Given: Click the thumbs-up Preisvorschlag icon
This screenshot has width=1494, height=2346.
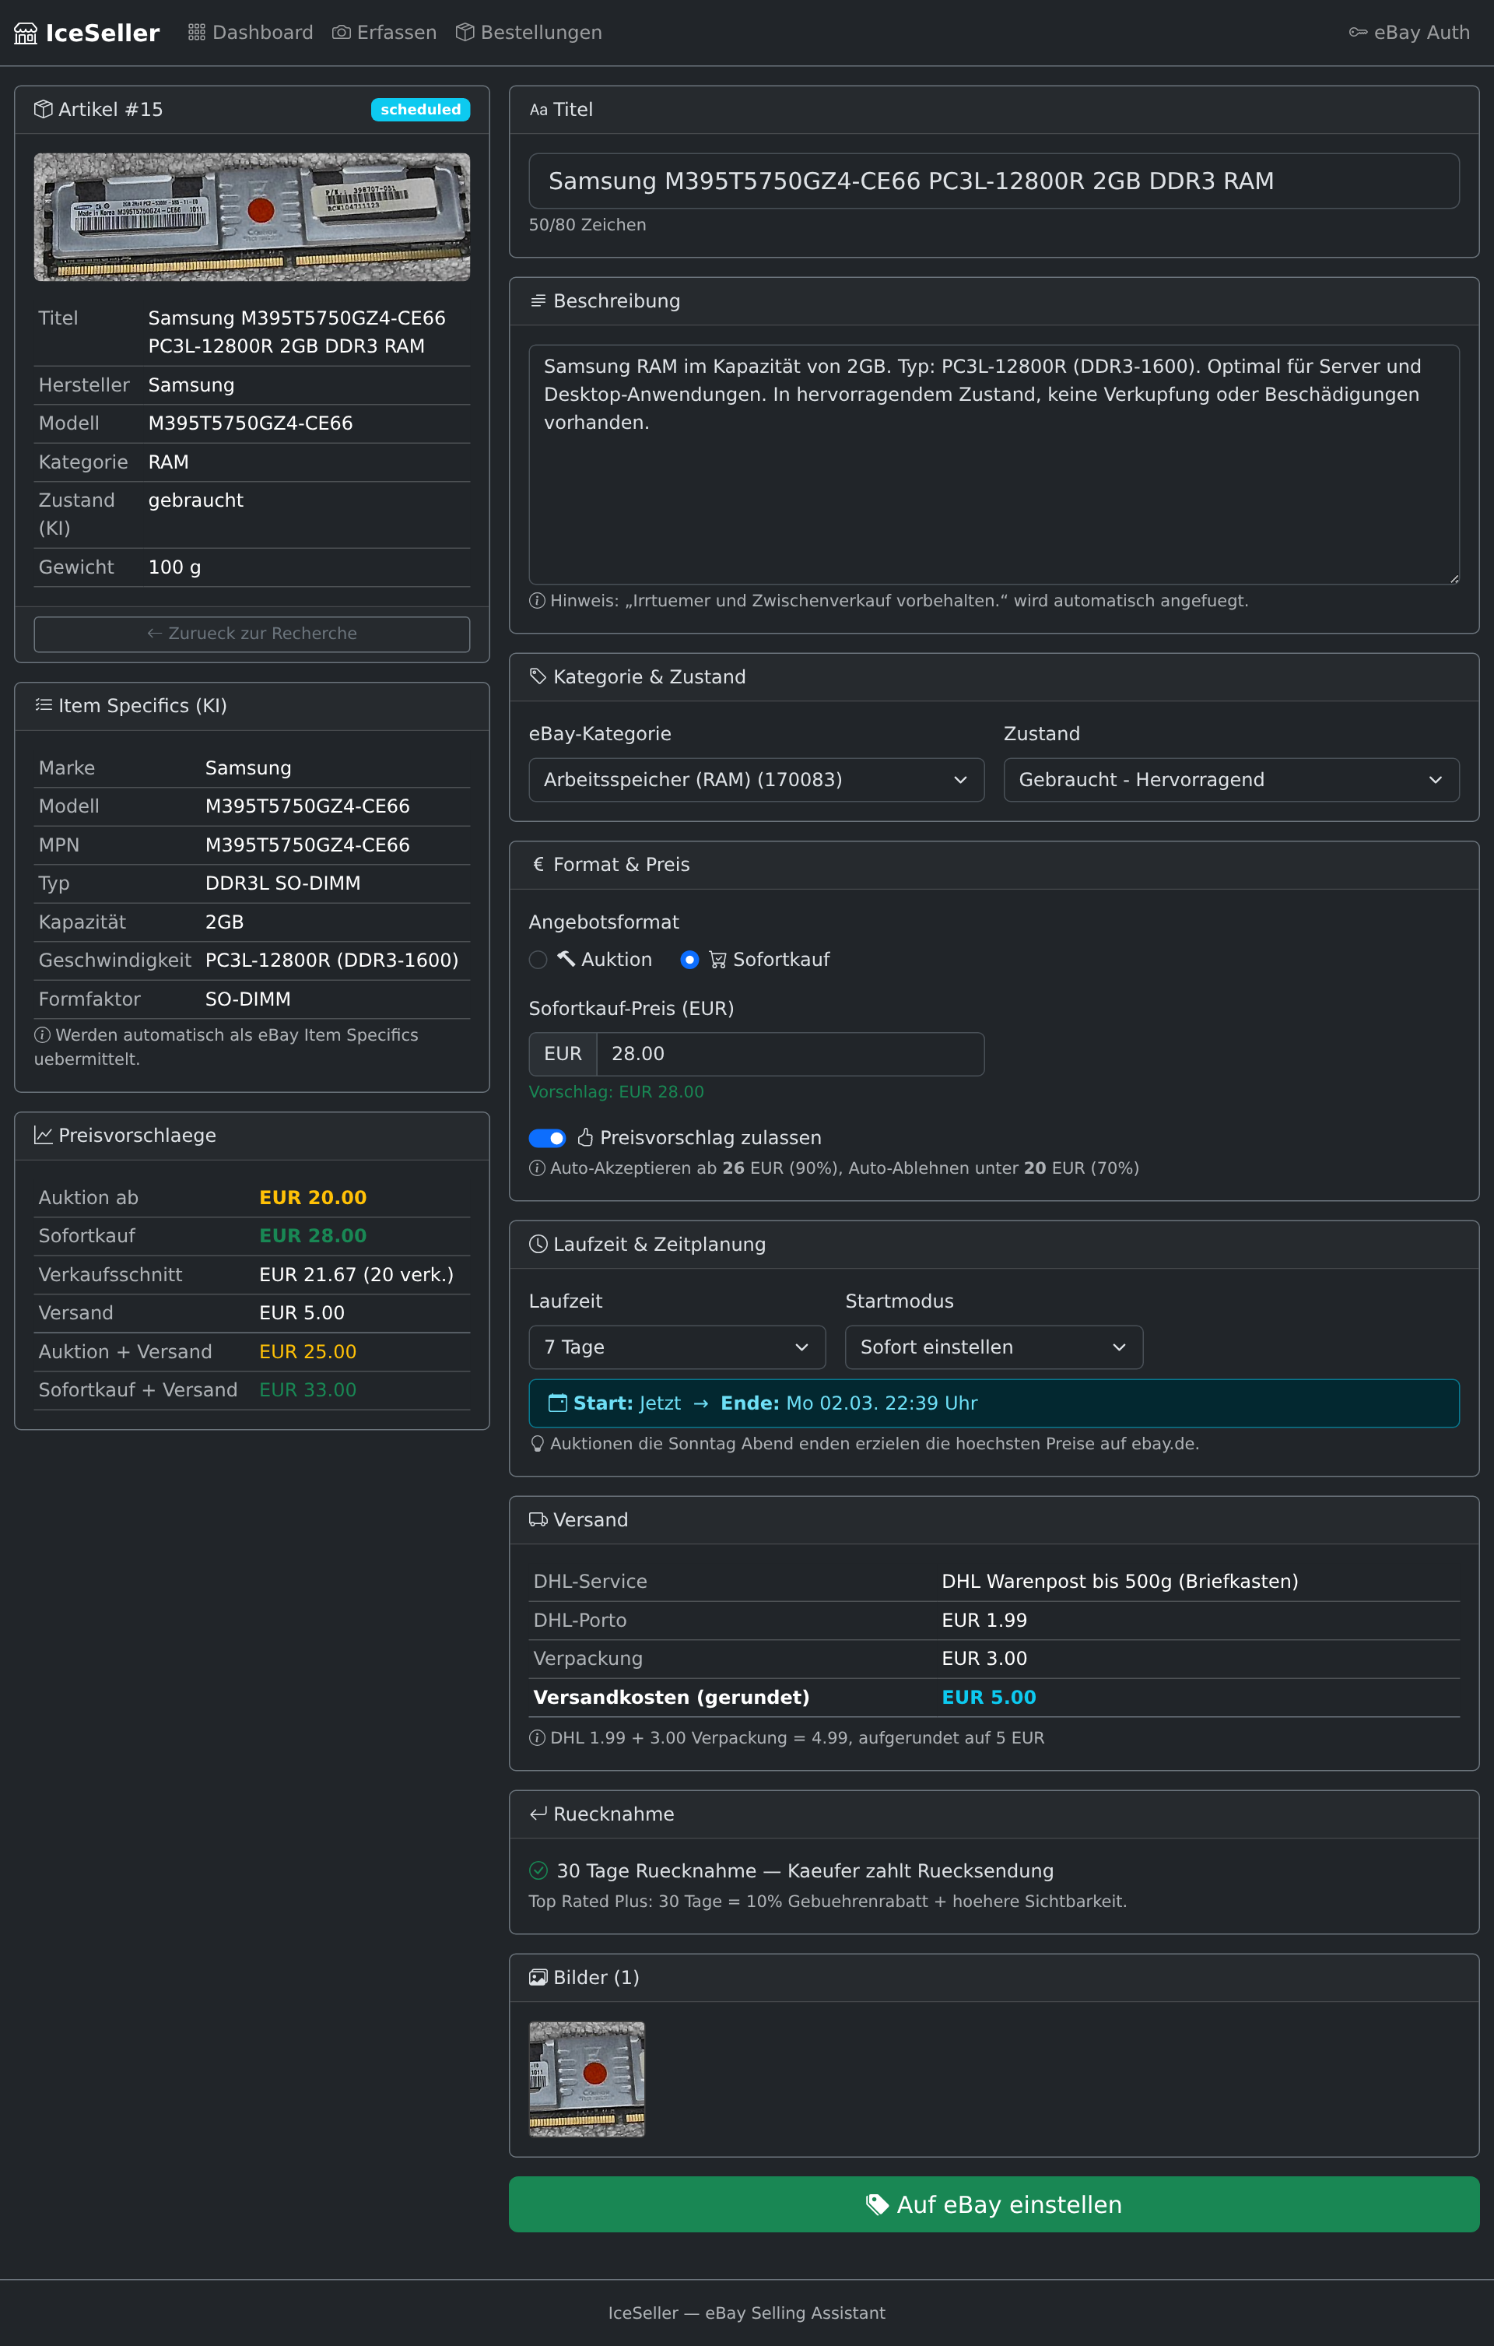Looking at the screenshot, I should coord(585,1138).
